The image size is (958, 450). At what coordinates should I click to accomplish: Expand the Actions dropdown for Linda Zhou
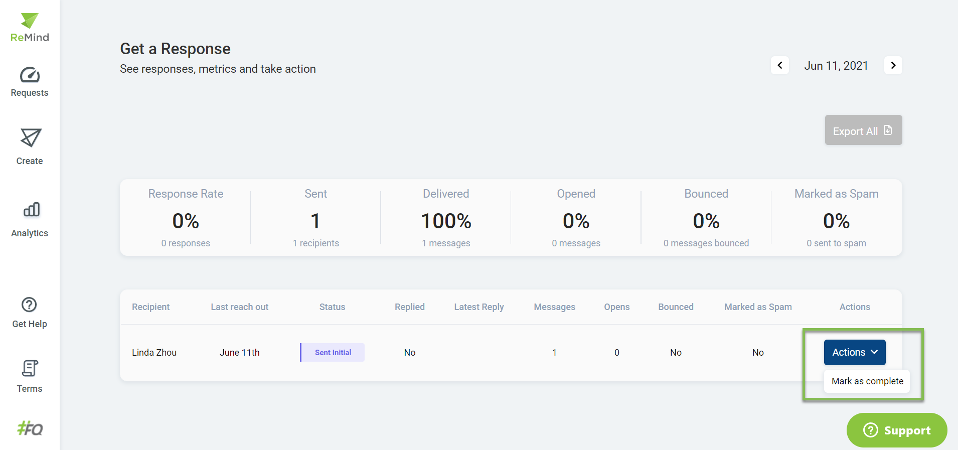[854, 352]
